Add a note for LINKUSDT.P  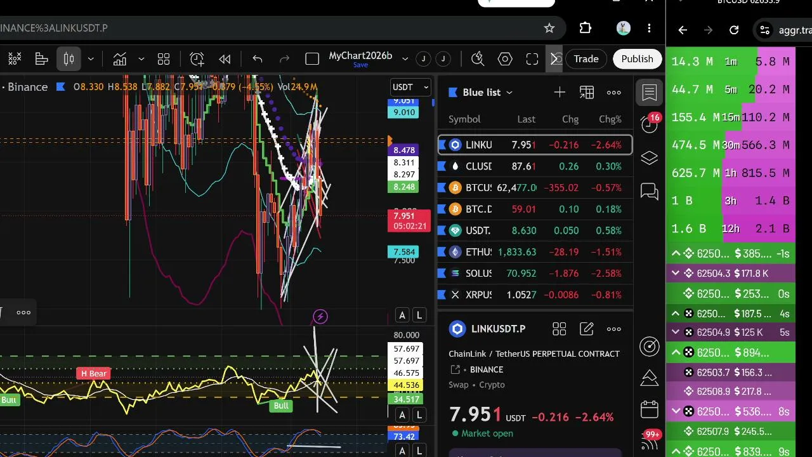pos(587,329)
